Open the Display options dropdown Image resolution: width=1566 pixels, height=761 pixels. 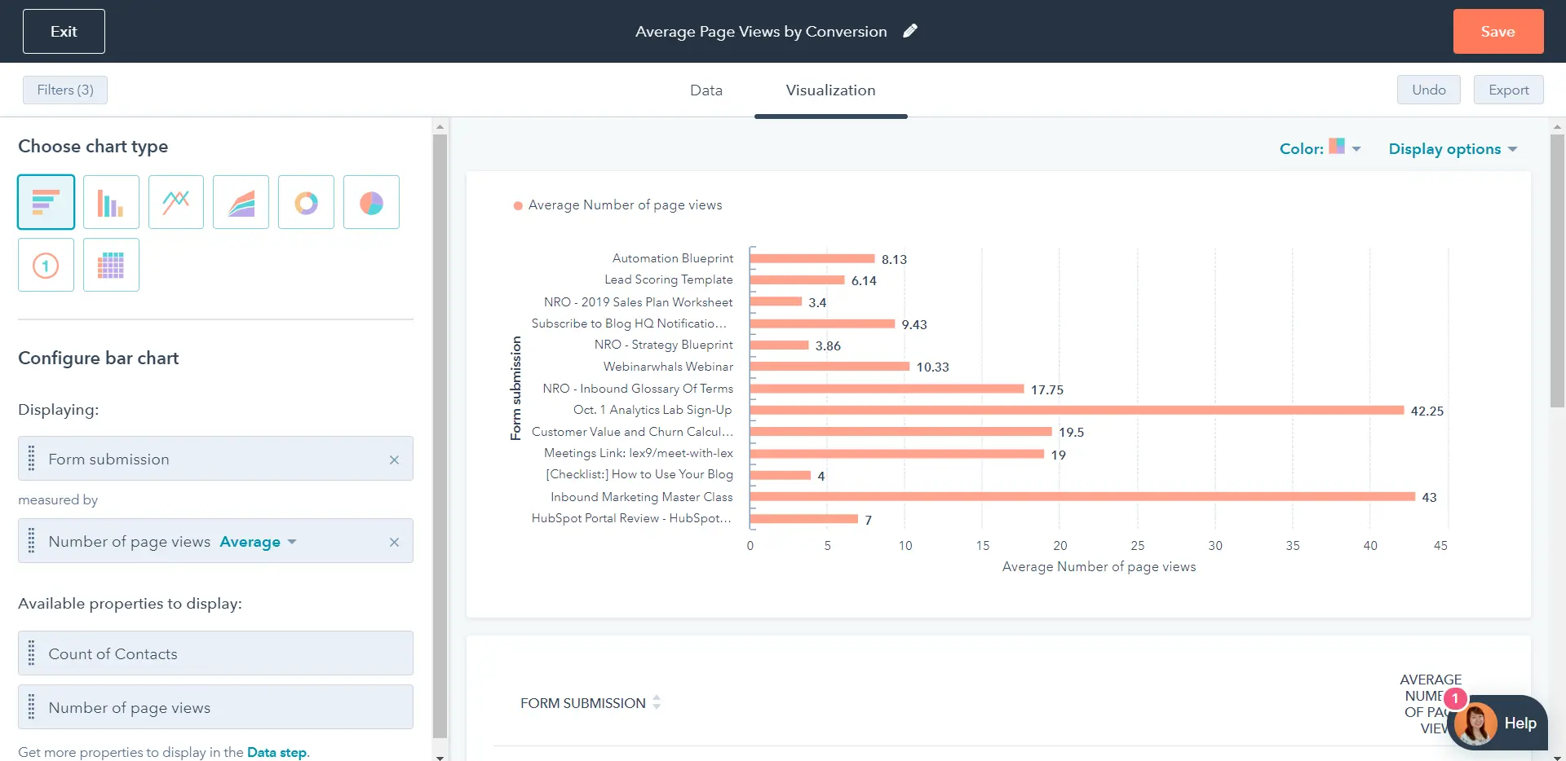[x=1453, y=148]
